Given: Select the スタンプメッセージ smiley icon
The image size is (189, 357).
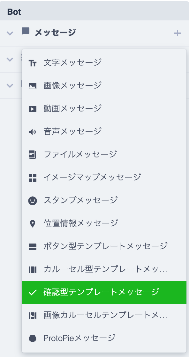Looking at the screenshot, I should [33, 200].
